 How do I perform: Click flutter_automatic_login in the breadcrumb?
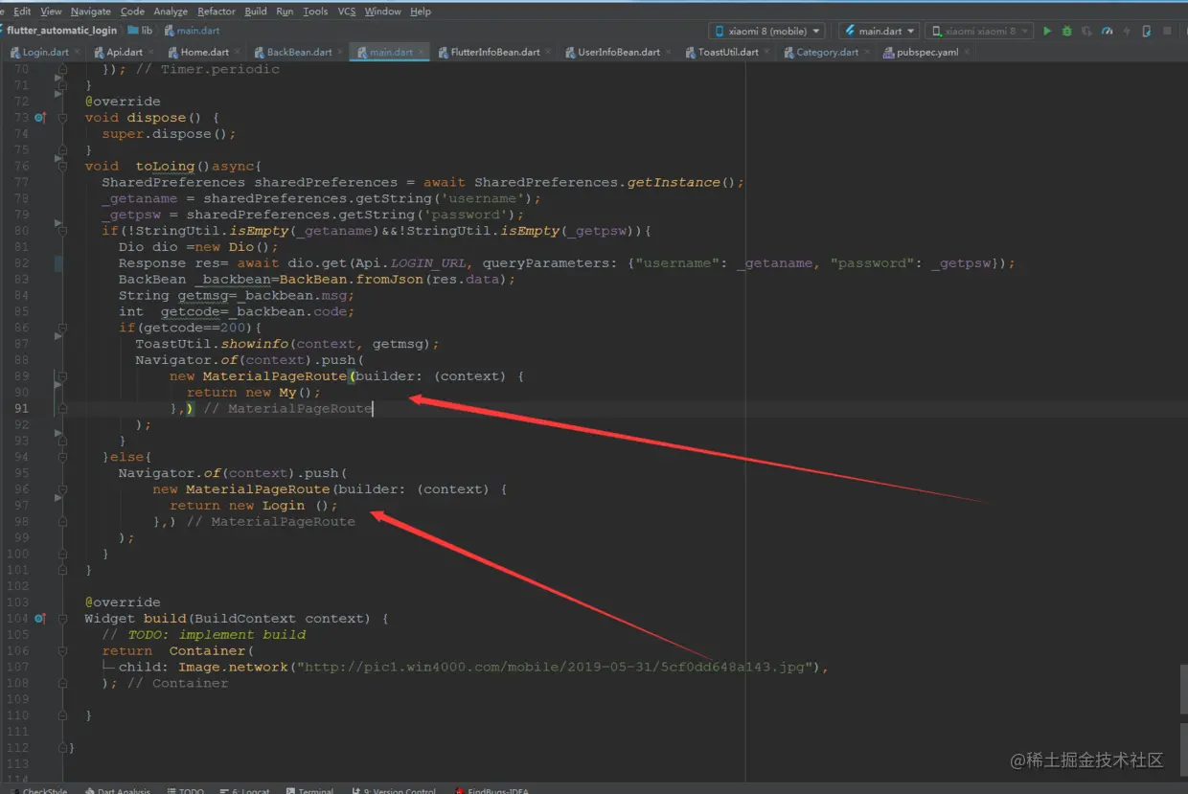point(62,31)
